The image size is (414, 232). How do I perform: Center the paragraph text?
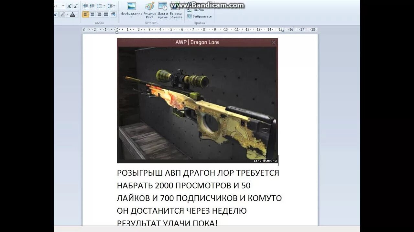(x=92, y=14)
